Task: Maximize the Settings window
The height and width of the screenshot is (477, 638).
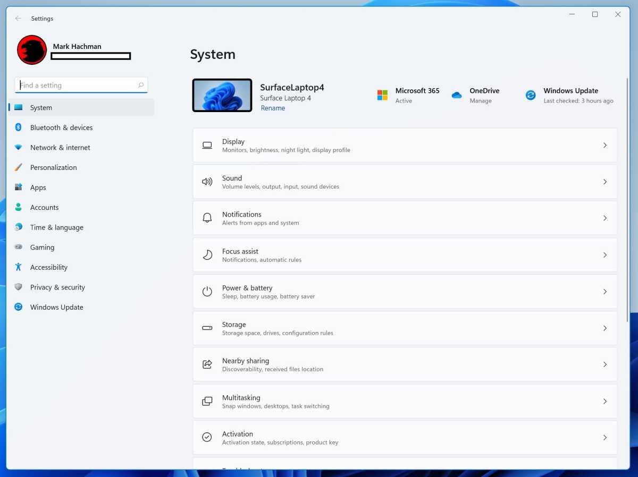Action: [x=595, y=14]
